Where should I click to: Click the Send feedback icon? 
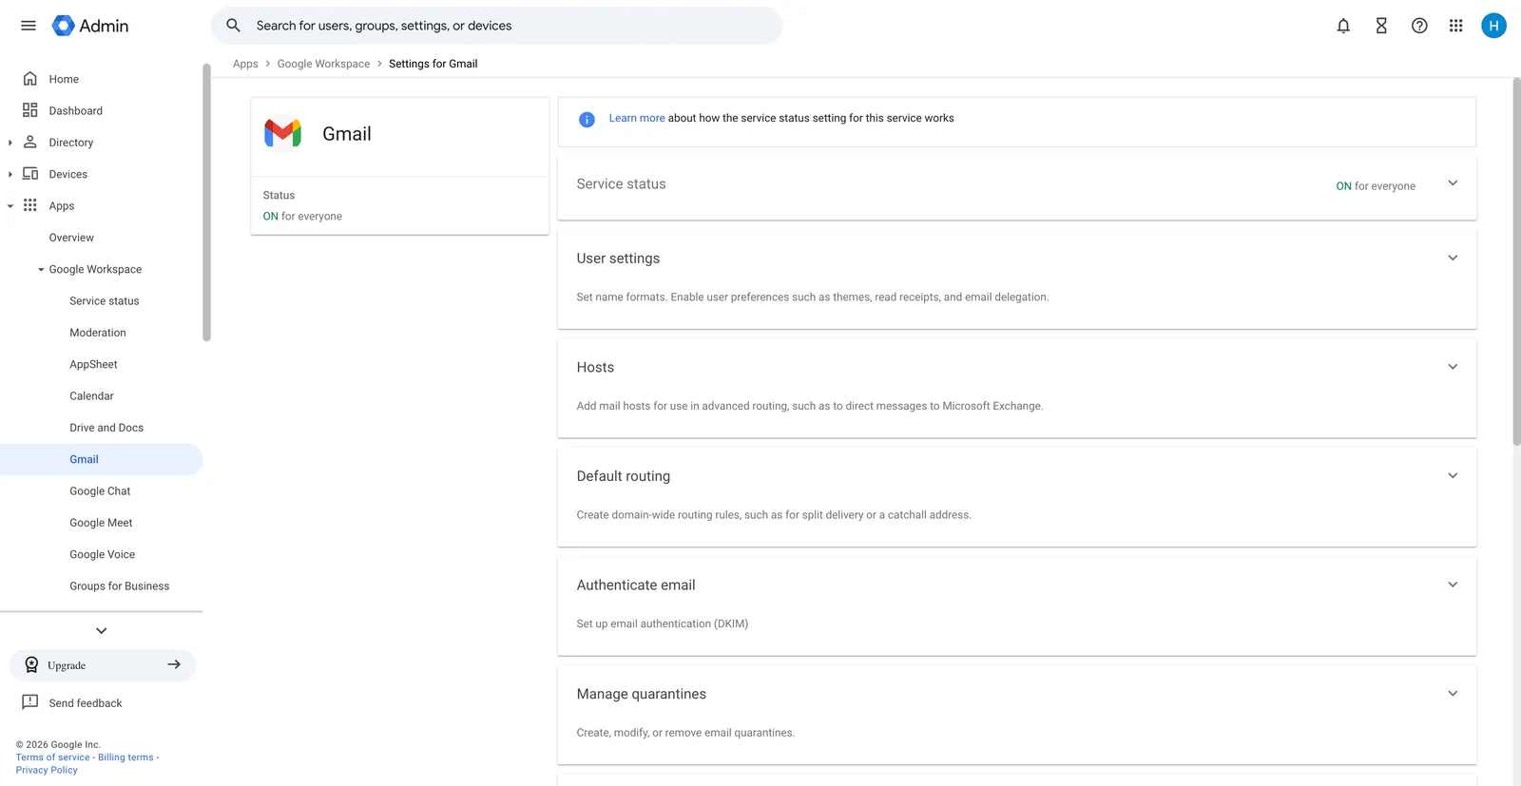30,703
